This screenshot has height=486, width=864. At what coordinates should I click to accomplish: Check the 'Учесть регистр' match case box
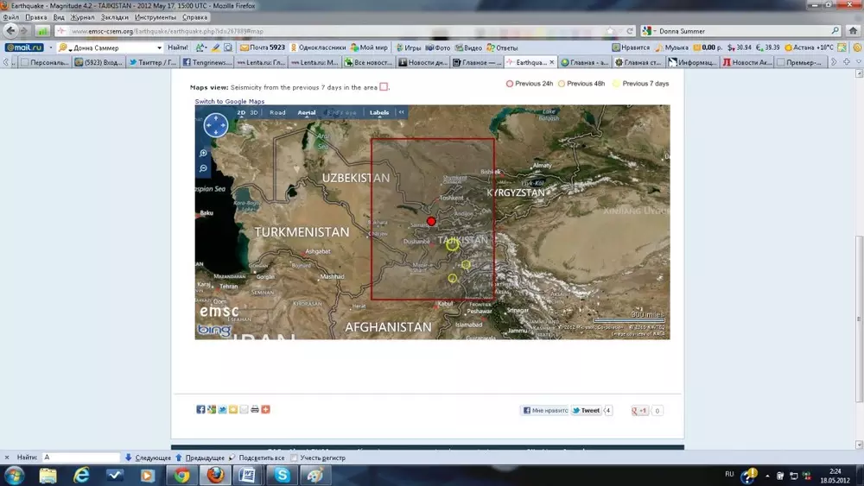(x=295, y=458)
